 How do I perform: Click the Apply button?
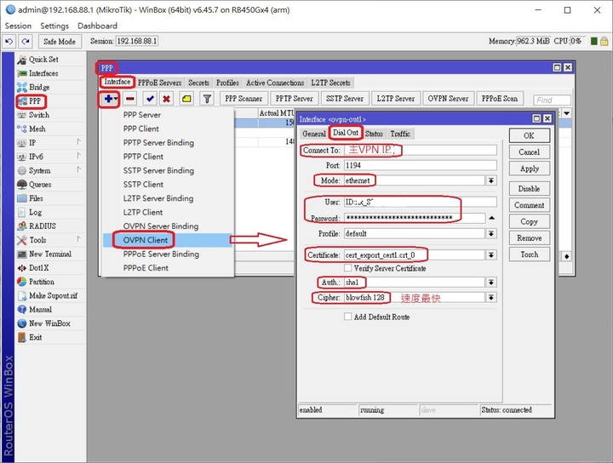click(530, 169)
